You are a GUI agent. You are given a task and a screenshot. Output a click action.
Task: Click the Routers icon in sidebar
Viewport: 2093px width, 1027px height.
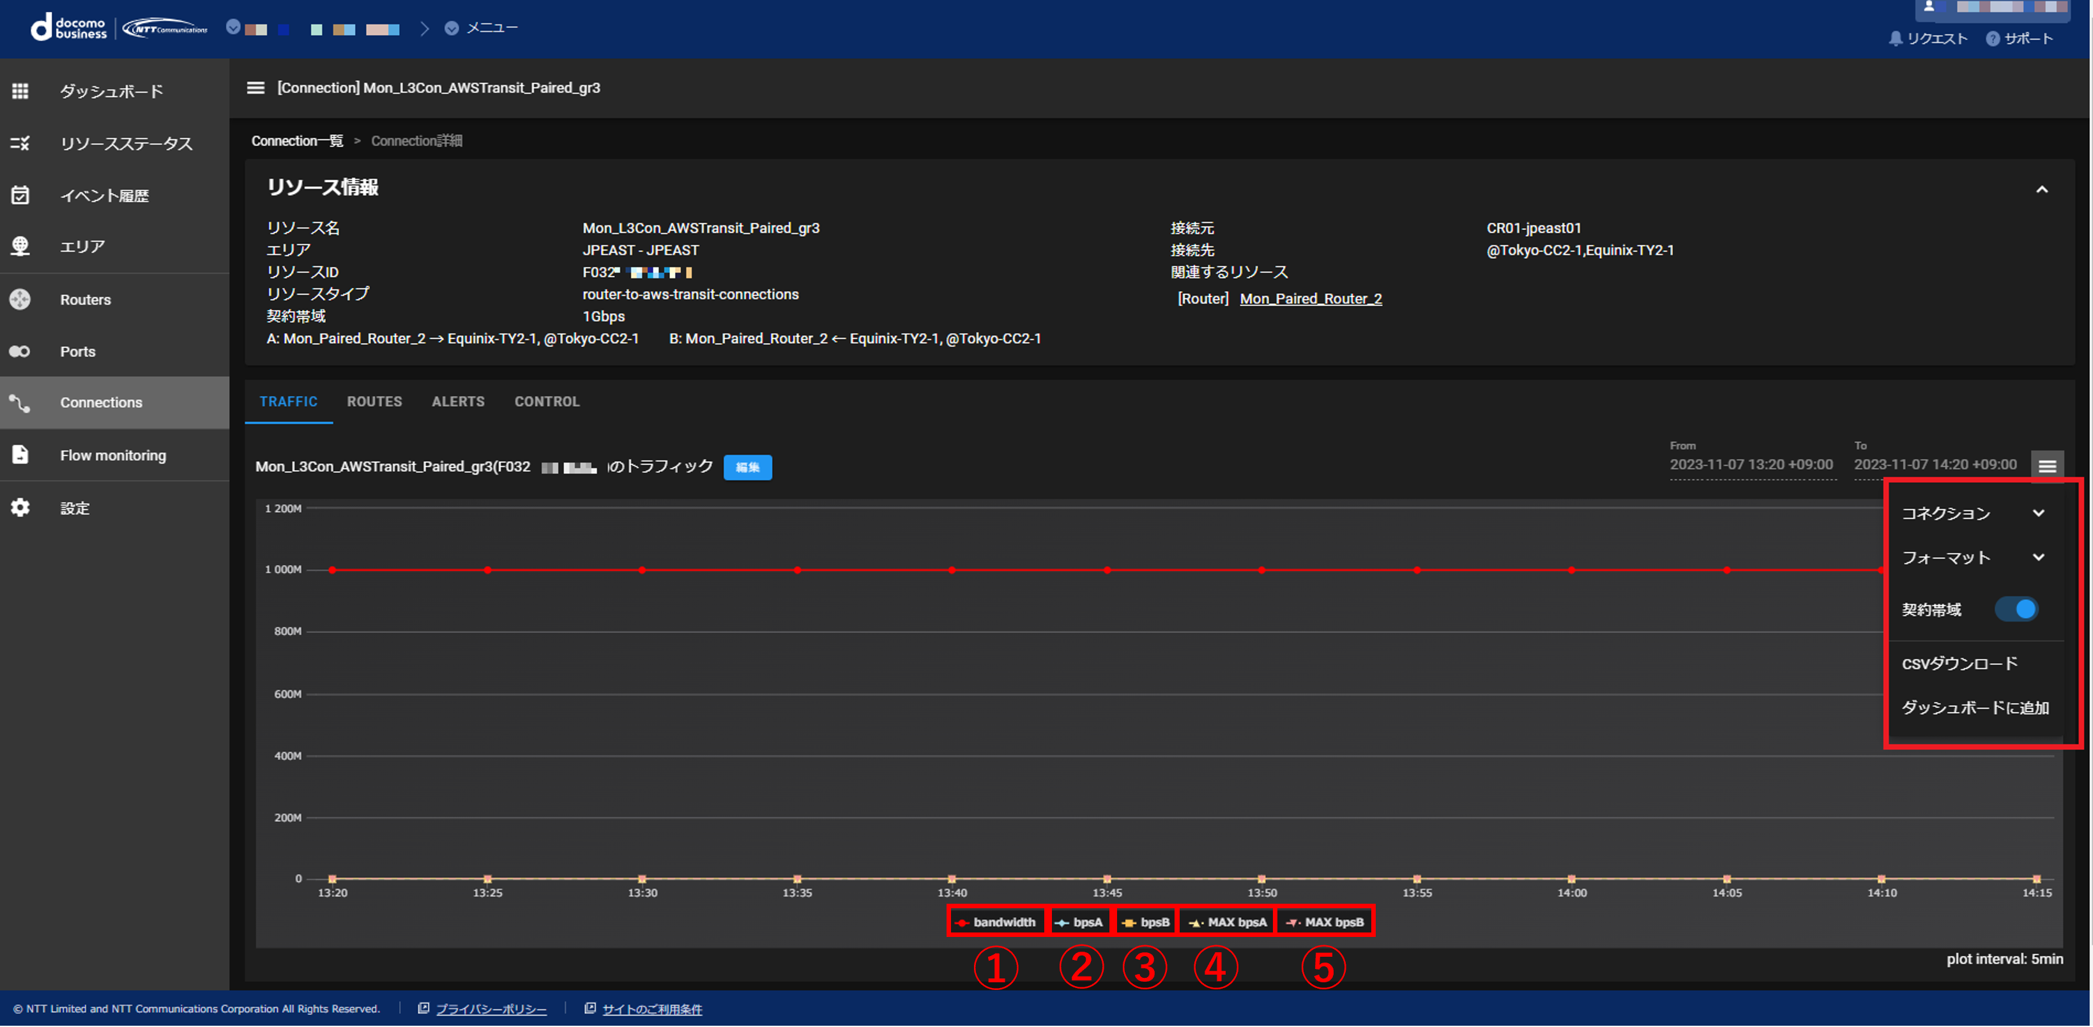pos(20,299)
